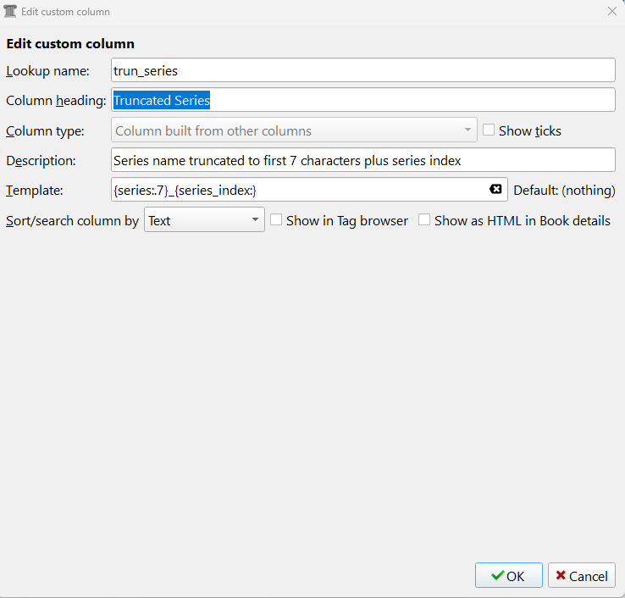
Task: Click the "Column heading:" label
Action: coord(56,101)
